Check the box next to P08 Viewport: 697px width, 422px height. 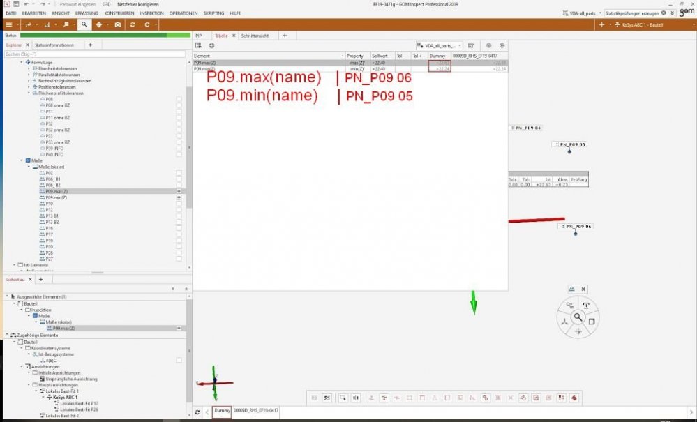pos(179,100)
